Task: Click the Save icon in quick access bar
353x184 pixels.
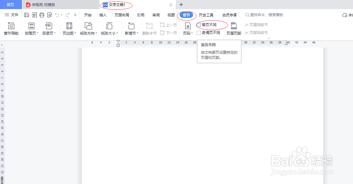Action: click(x=27, y=15)
